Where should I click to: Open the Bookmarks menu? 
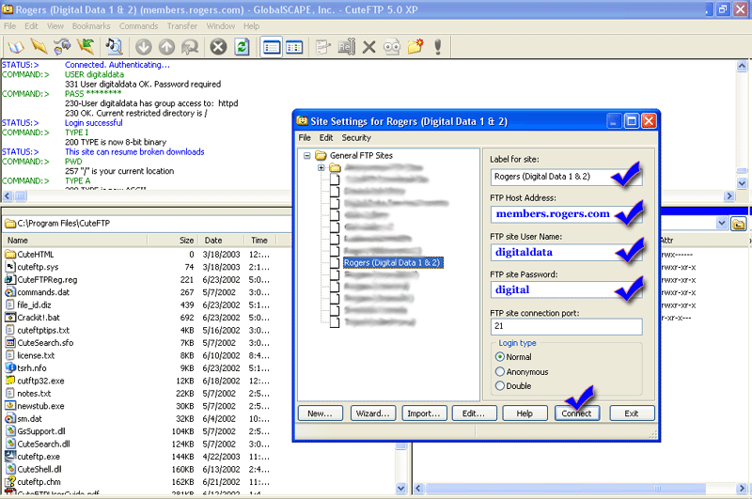tap(91, 26)
